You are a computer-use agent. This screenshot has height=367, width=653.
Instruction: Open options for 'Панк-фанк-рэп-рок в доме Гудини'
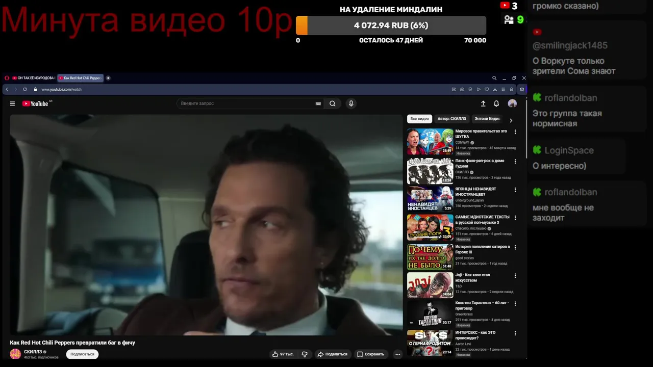coord(515,162)
